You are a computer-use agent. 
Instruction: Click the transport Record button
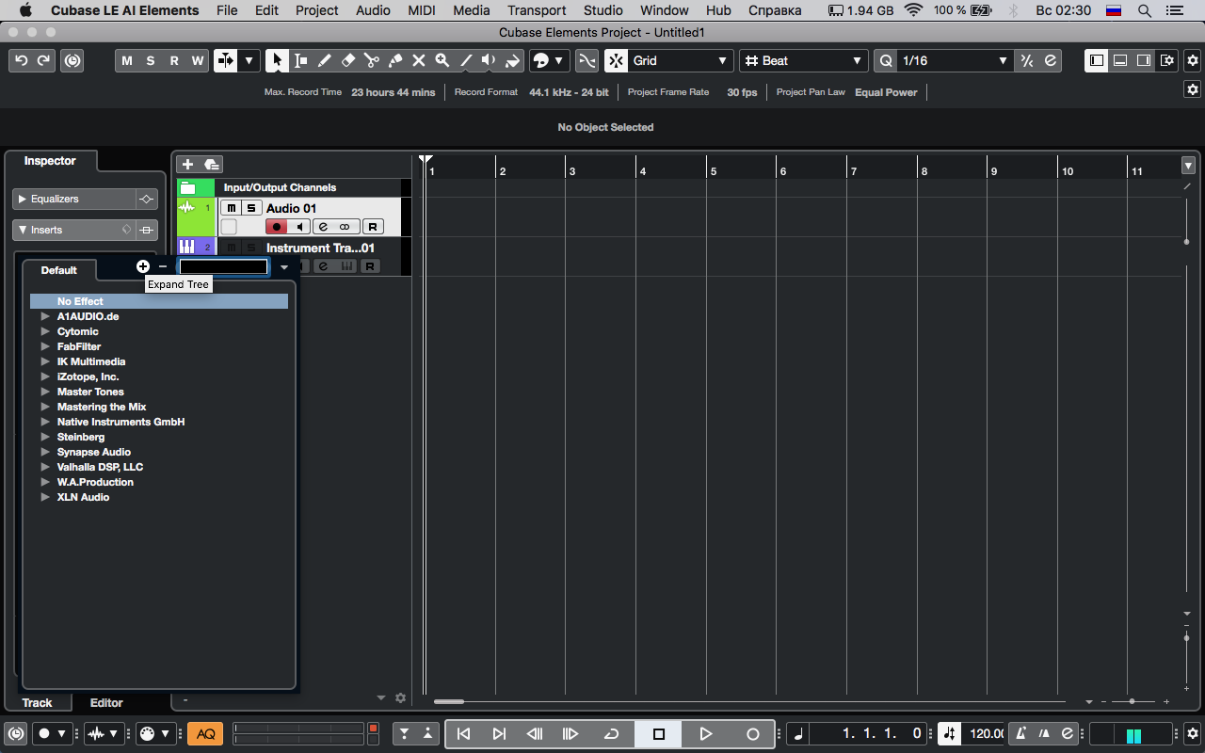(x=752, y=734)
